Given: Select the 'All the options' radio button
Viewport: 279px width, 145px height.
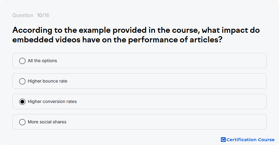Looking at the screenshot, I should pos(22,61).
